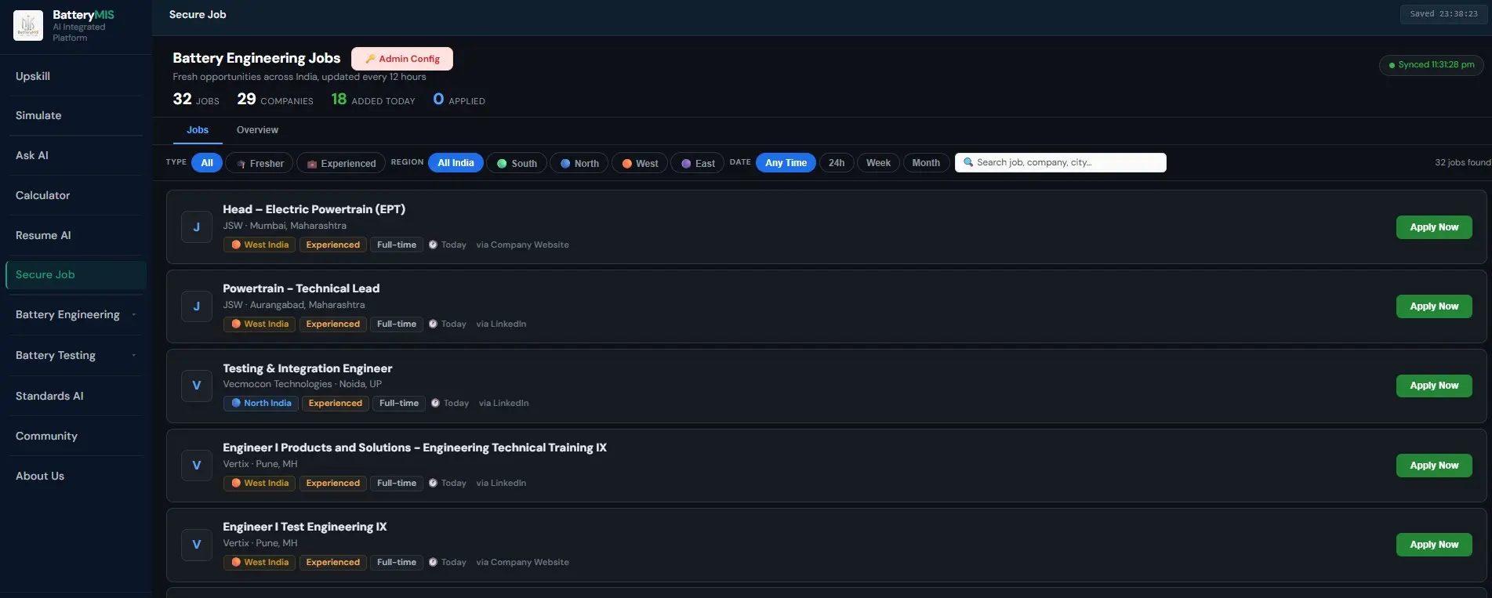Filter jobs to Experienced type
Viewport: 1492px width, 598px height.
(341, 163)
